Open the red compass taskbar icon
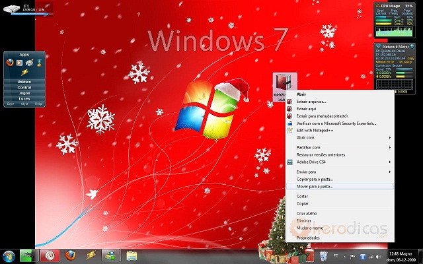Image resolution: width=423 pixels, height=264 pixels. click(50, 255)
